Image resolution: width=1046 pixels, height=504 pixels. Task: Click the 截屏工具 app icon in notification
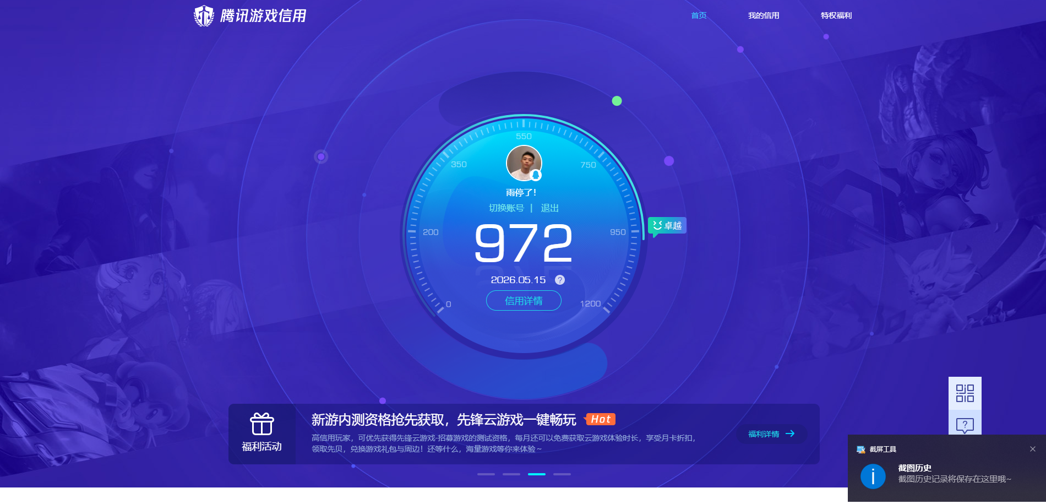(861, 449)
